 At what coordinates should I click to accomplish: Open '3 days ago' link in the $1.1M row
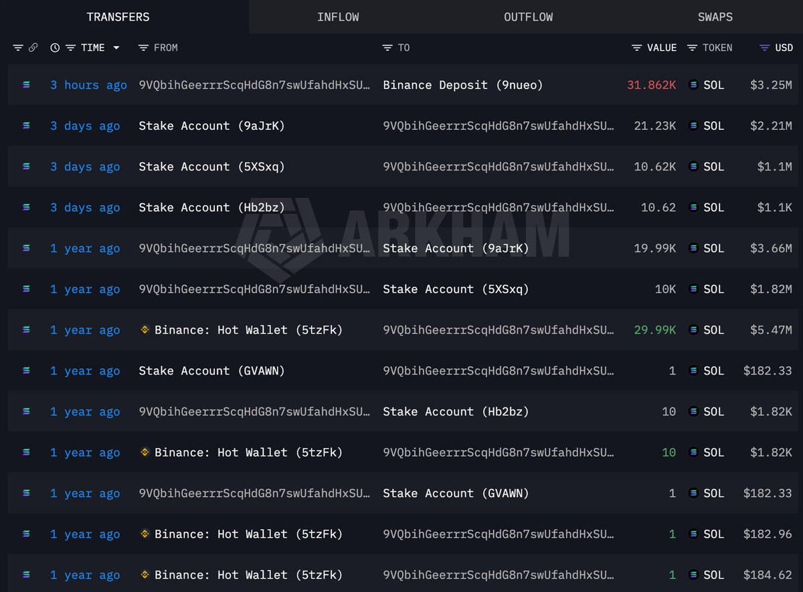pyautogui.click(x=85, y=167)
